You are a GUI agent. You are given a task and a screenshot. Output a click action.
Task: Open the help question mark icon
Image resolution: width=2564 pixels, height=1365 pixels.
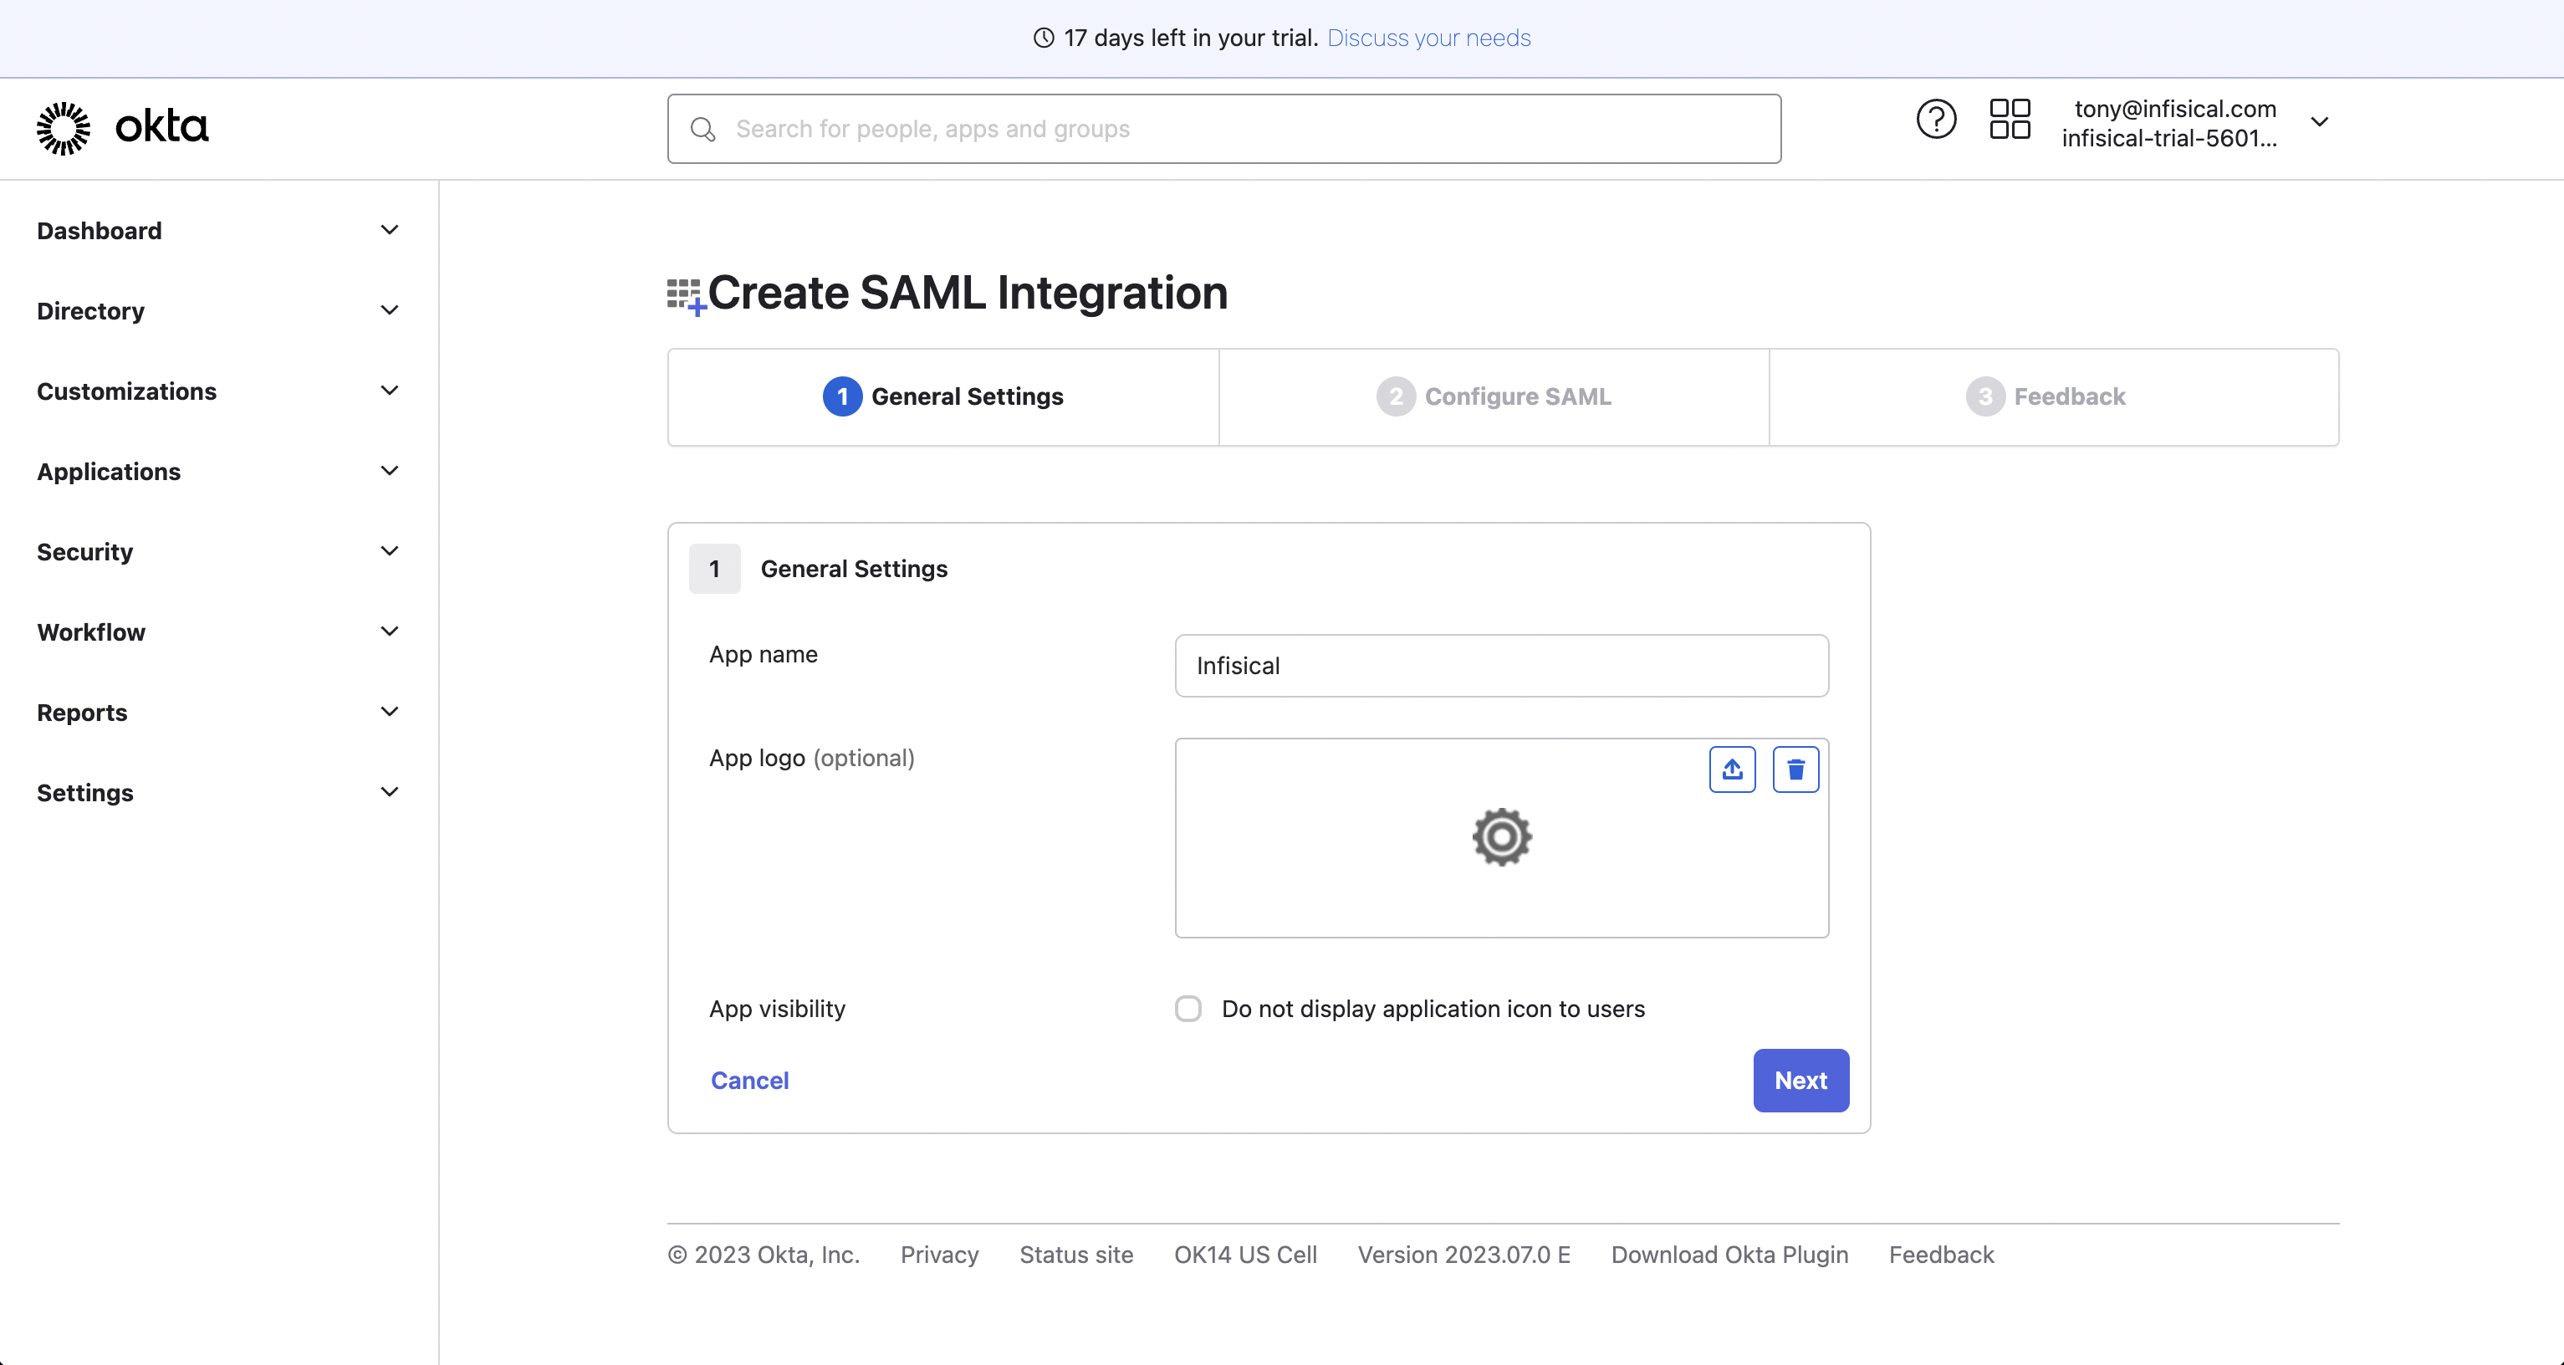tap(1936, 120)
